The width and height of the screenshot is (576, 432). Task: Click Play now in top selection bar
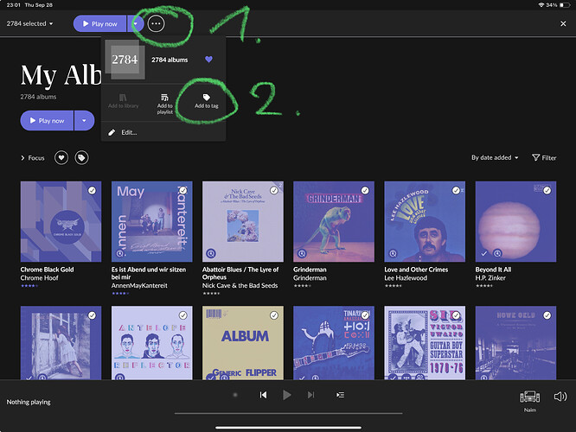[x=99, y=24]
